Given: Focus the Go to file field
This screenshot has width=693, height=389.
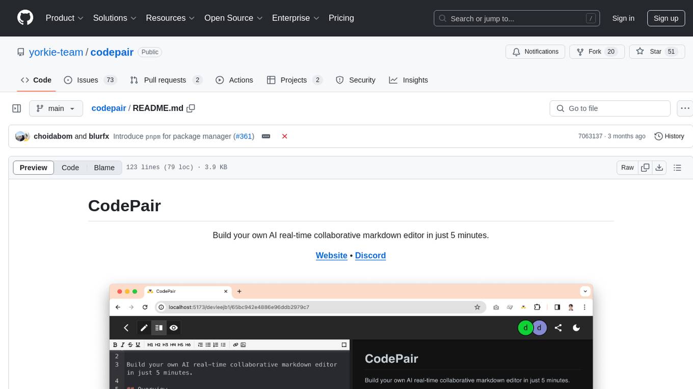Looking at the screenshot, I should tap(610, 108).
